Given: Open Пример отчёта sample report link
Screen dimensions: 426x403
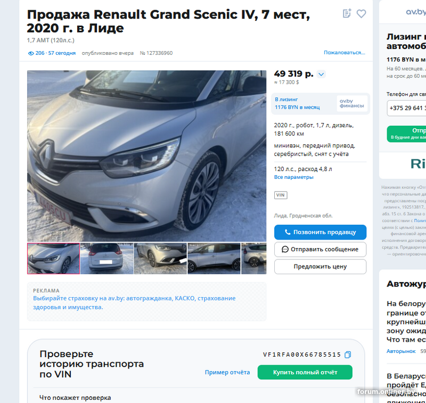Looking at the screenshot, I should [x=227, y=372].
